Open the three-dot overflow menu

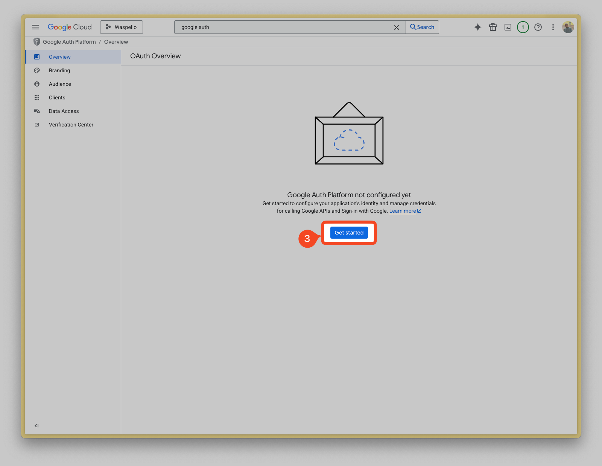click(553, 27)
